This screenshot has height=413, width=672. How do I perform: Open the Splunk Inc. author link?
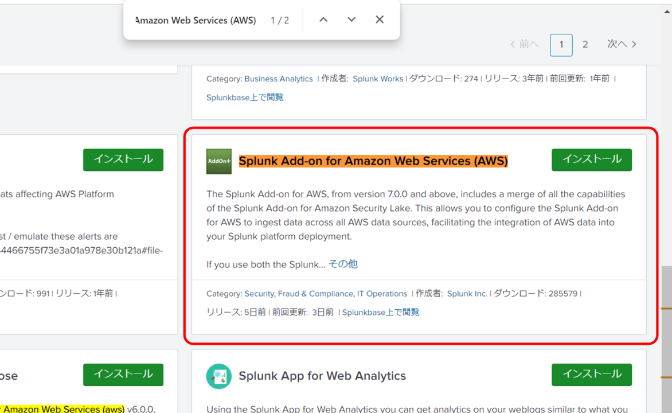pyautogui.click(x=467, y=293)
